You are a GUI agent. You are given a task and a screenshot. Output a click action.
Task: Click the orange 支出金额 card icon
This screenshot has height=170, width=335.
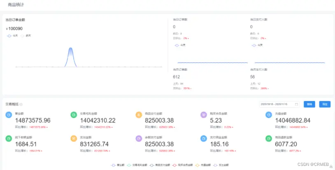[x=74, y=138]
